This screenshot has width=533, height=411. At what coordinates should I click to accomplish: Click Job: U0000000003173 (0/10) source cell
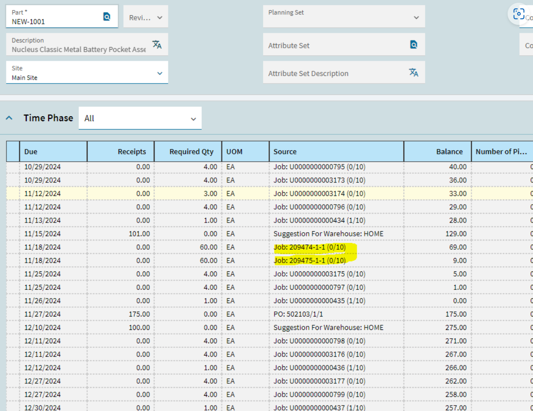tap(319, 180)
